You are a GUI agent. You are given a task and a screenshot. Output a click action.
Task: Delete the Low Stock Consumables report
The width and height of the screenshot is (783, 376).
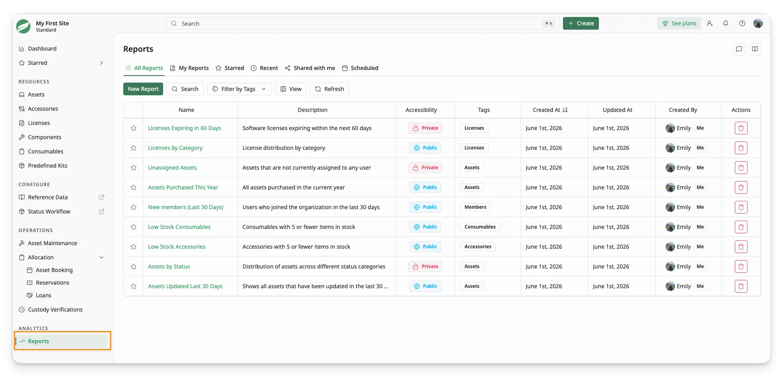coord(741,227)
